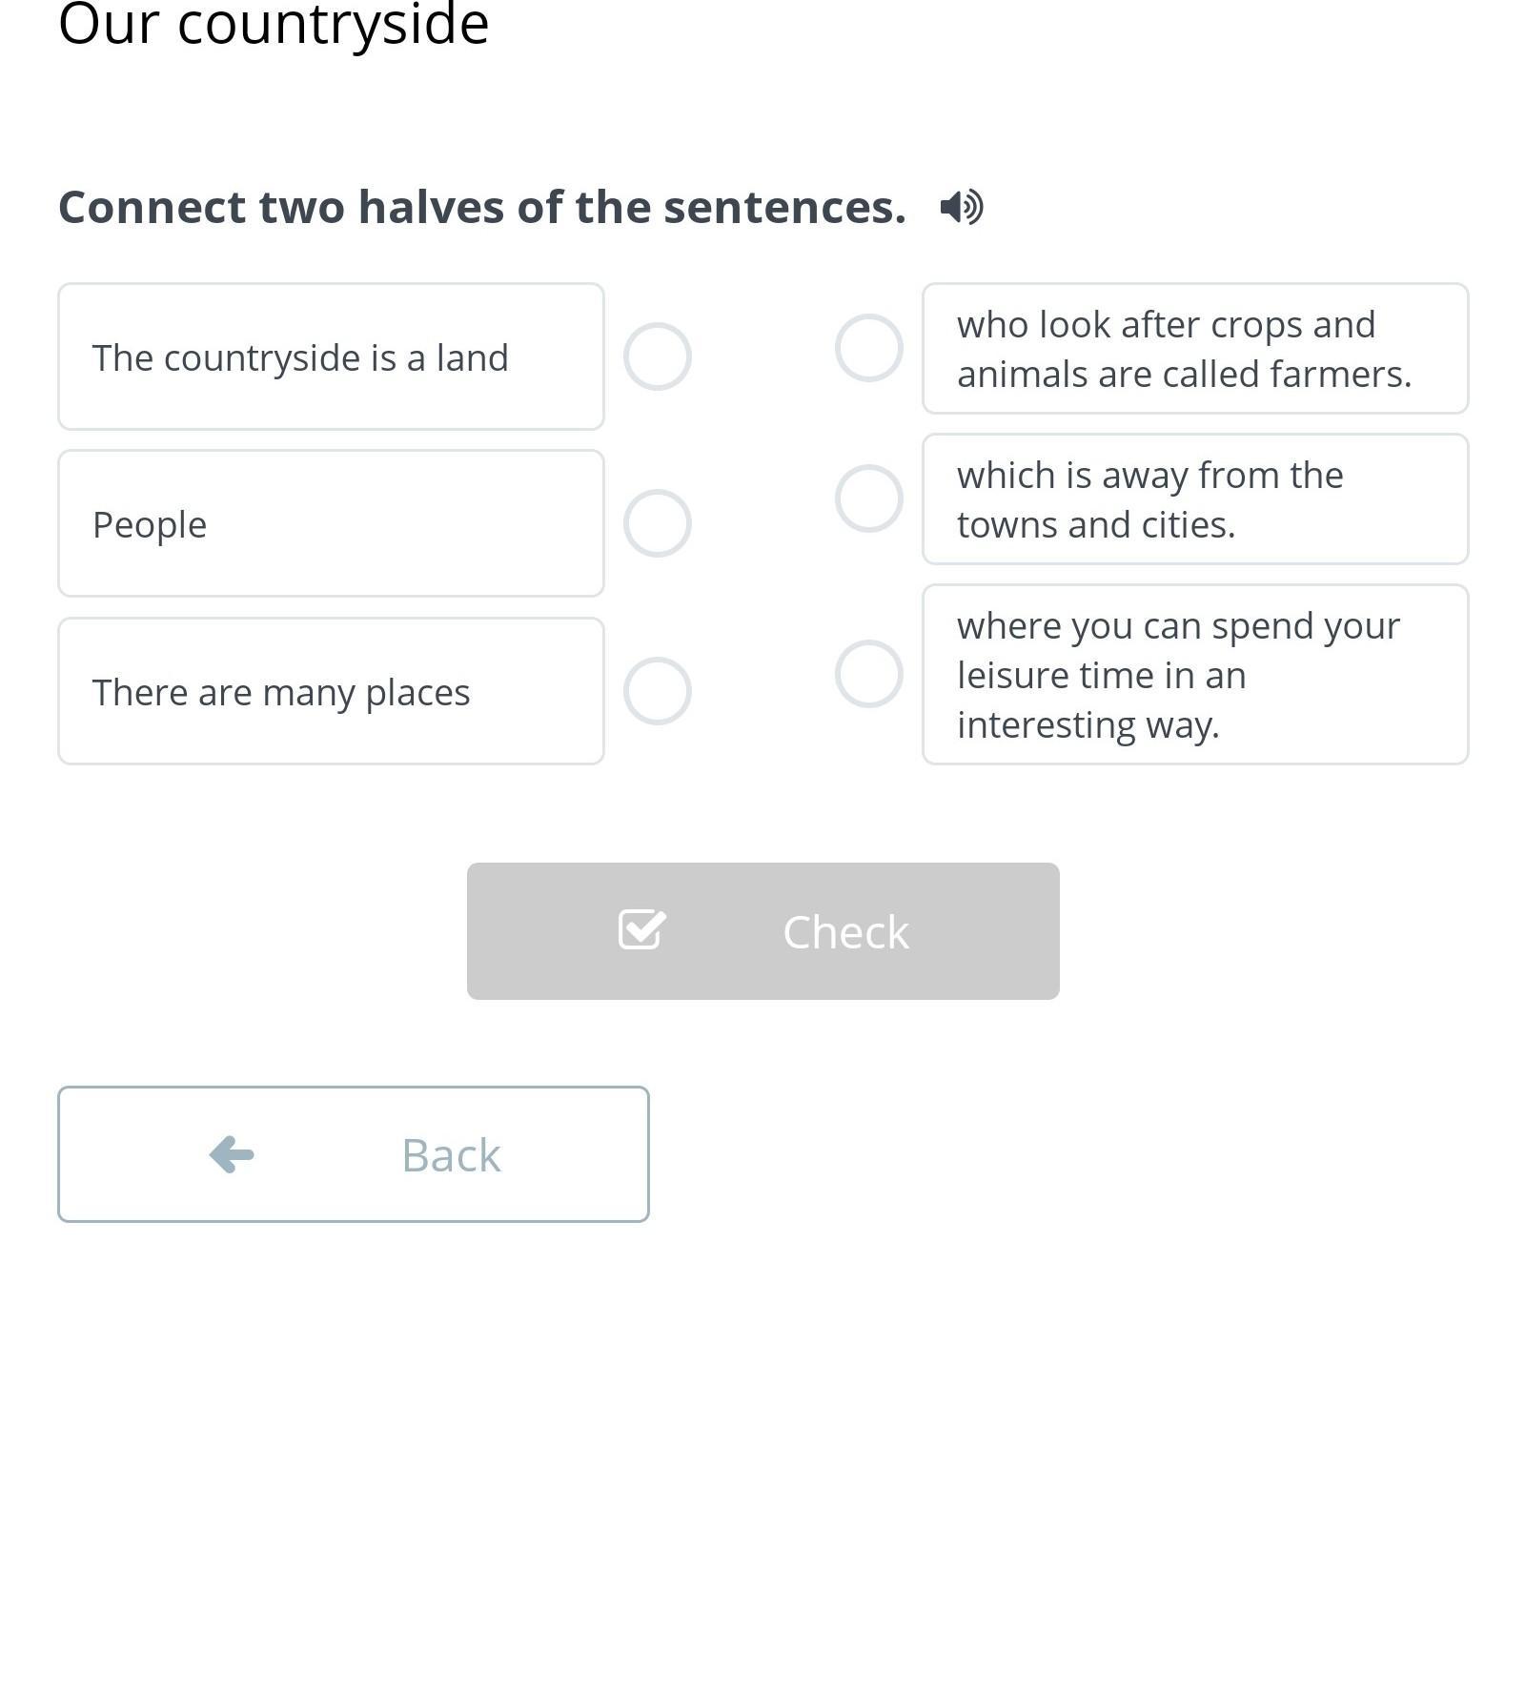Viewport: 1525px width, 1689px height.
Task: Select the circle beside 'who look after crops'
Action: pos(869,348)
